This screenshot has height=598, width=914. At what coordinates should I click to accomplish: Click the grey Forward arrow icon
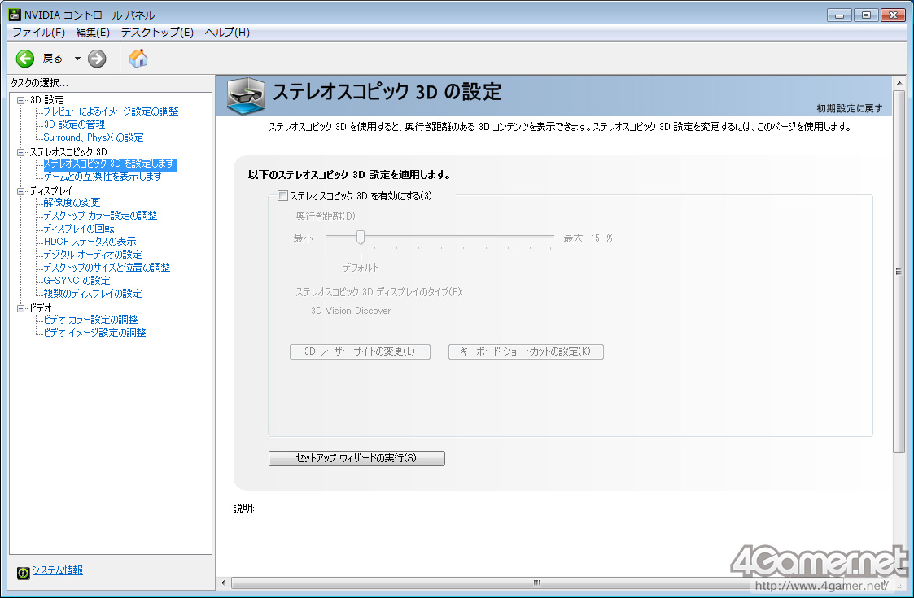coord(97,59)
